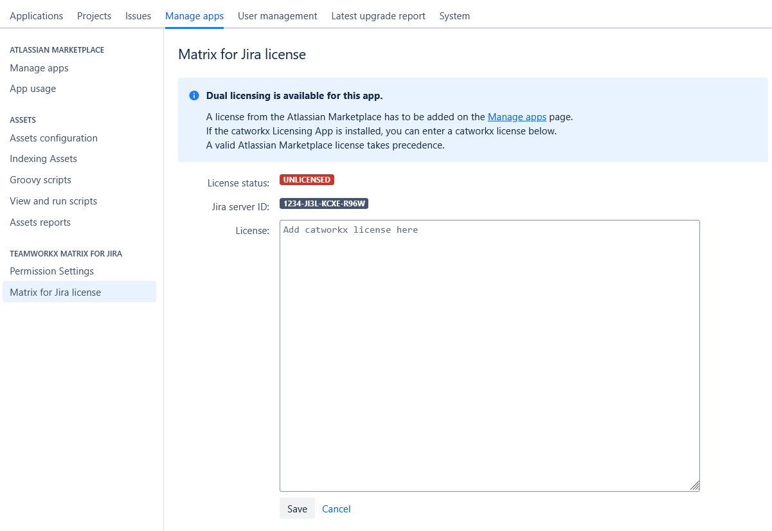Click the blue info icon in banner
This screenshot has width=772, height=531.
coord(194,96)
